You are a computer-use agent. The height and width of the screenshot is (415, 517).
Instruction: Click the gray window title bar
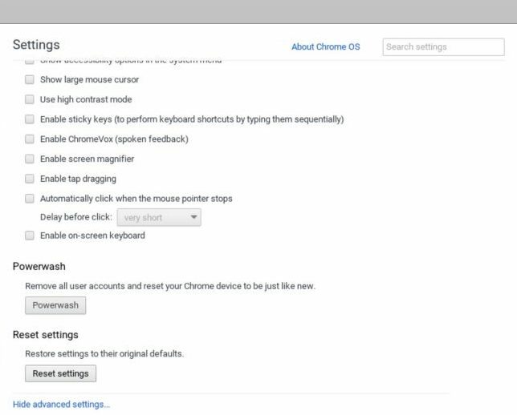258,11
